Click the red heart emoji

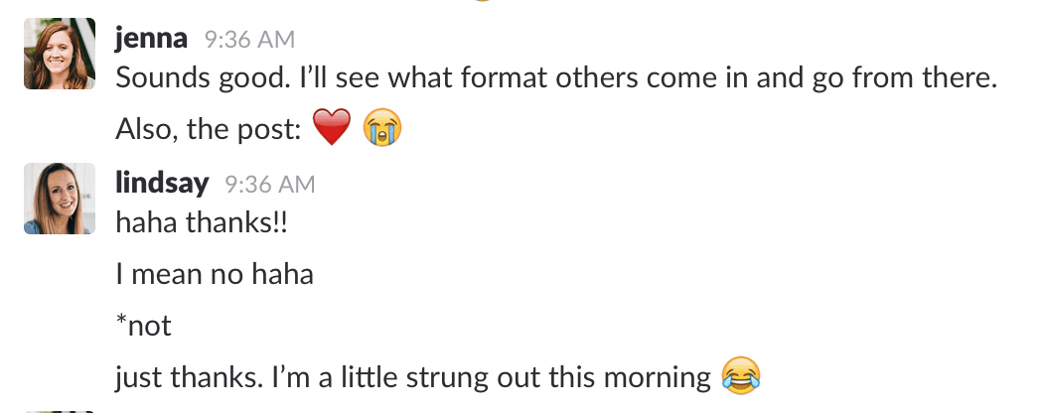click(332, 128)
